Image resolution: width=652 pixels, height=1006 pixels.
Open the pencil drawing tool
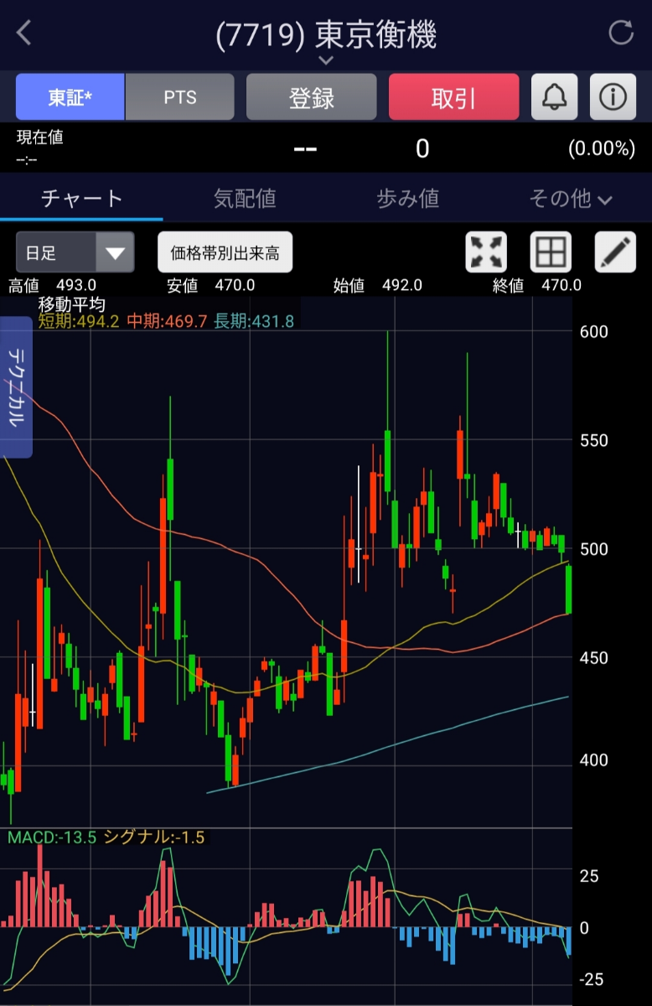point(615,251)
